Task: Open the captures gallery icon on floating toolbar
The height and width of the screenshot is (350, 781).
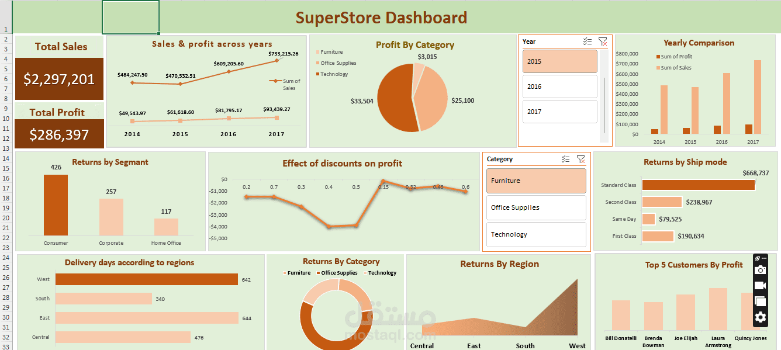Action: coord(760,301)
